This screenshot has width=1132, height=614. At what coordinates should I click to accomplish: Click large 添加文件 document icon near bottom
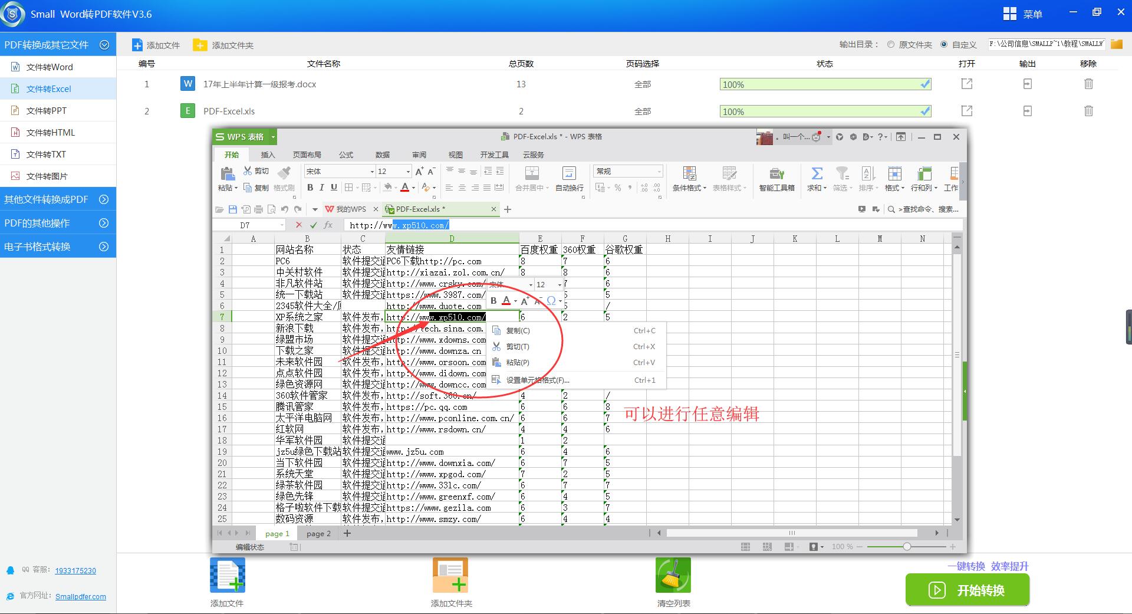(228, 575)
